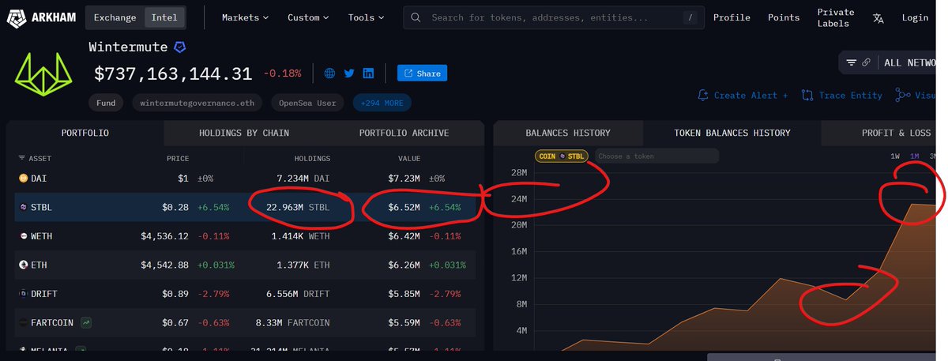Viewport: 948px width, 361px height.
Task: Click the DAI coin icon
Action: pos(22,179)
